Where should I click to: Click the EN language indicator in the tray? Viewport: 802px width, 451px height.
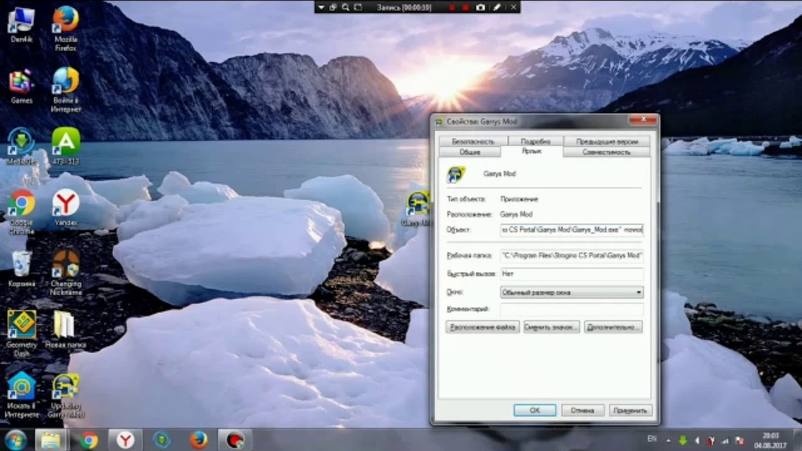tap(652, 439)
